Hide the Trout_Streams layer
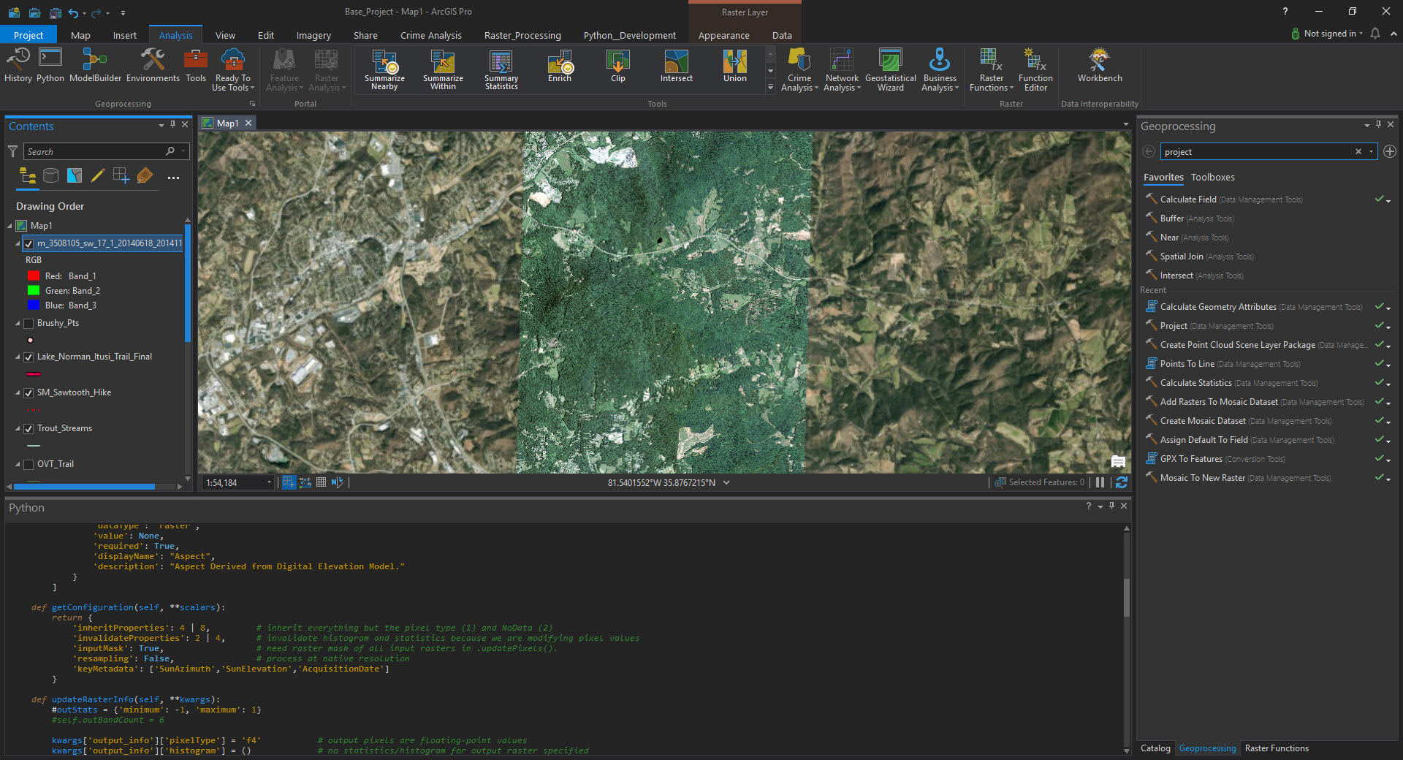This screenshot has height=760, width=1403. (28, 429)
